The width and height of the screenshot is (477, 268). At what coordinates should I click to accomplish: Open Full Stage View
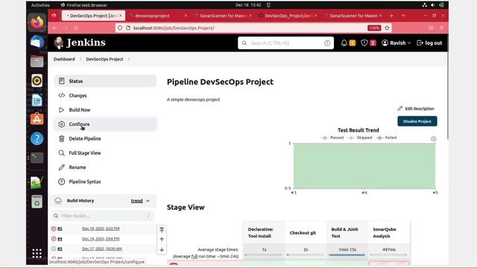pyautogui.click(x=105, y=153)
